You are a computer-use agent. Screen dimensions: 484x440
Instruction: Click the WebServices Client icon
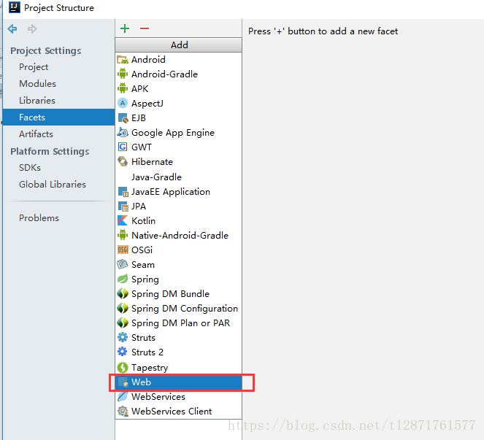[123, 412]
